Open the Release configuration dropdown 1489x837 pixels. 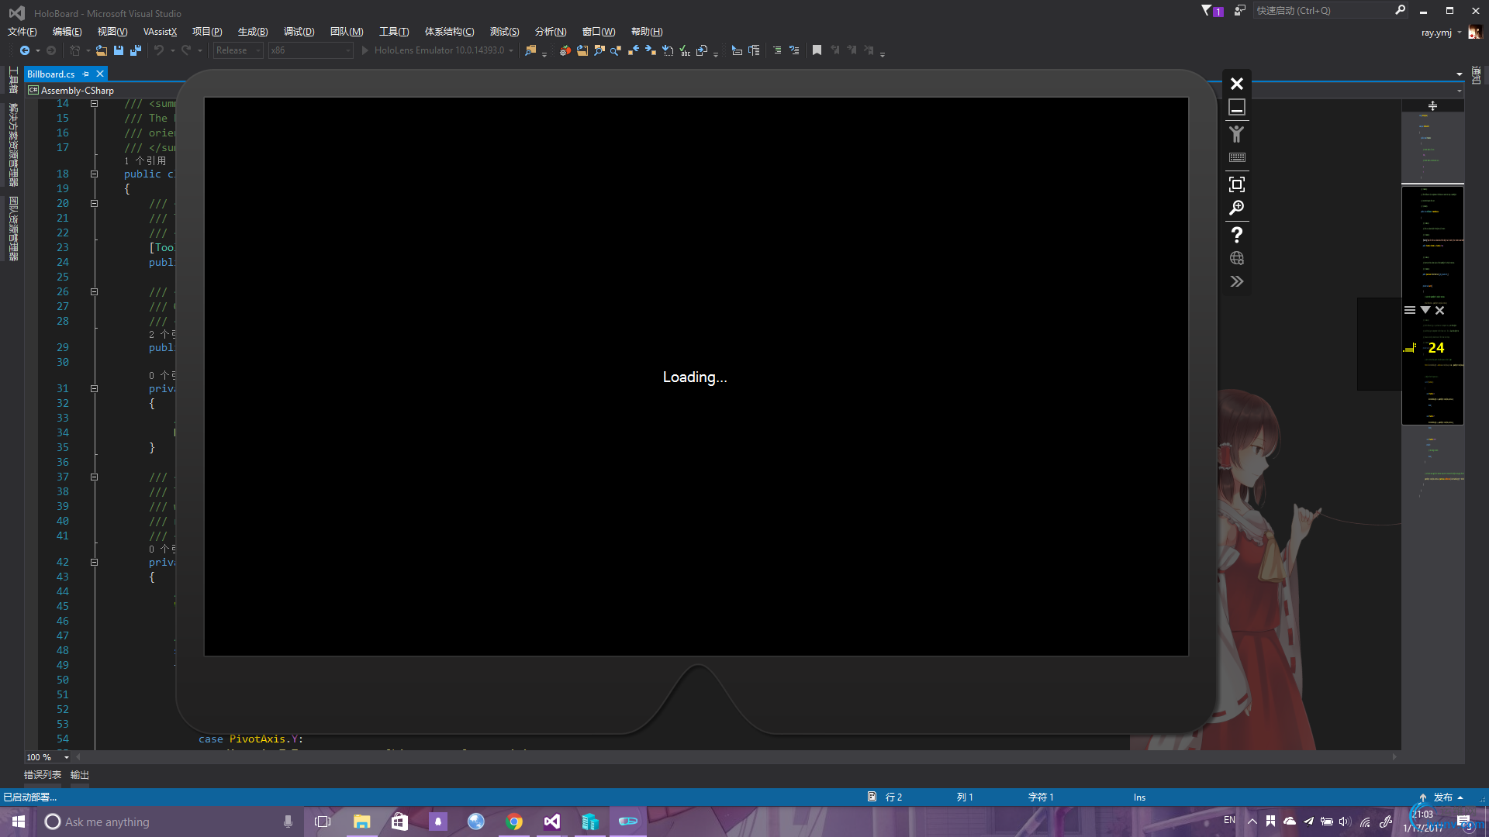point(237,50)
